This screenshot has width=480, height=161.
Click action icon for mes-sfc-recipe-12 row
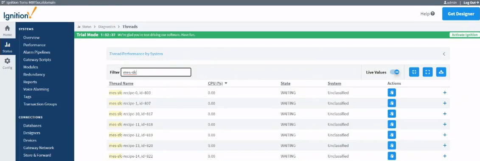coord(392,135)
